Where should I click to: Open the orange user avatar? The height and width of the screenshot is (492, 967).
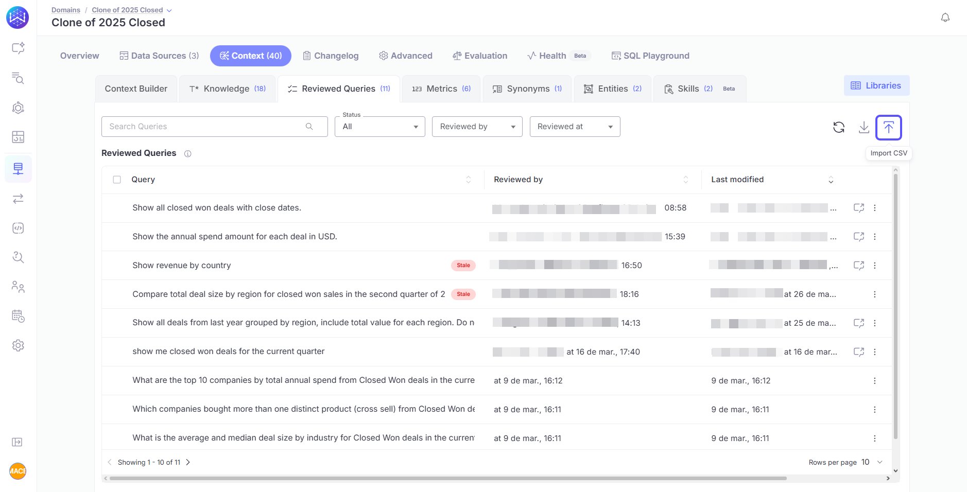click(18, 471)
